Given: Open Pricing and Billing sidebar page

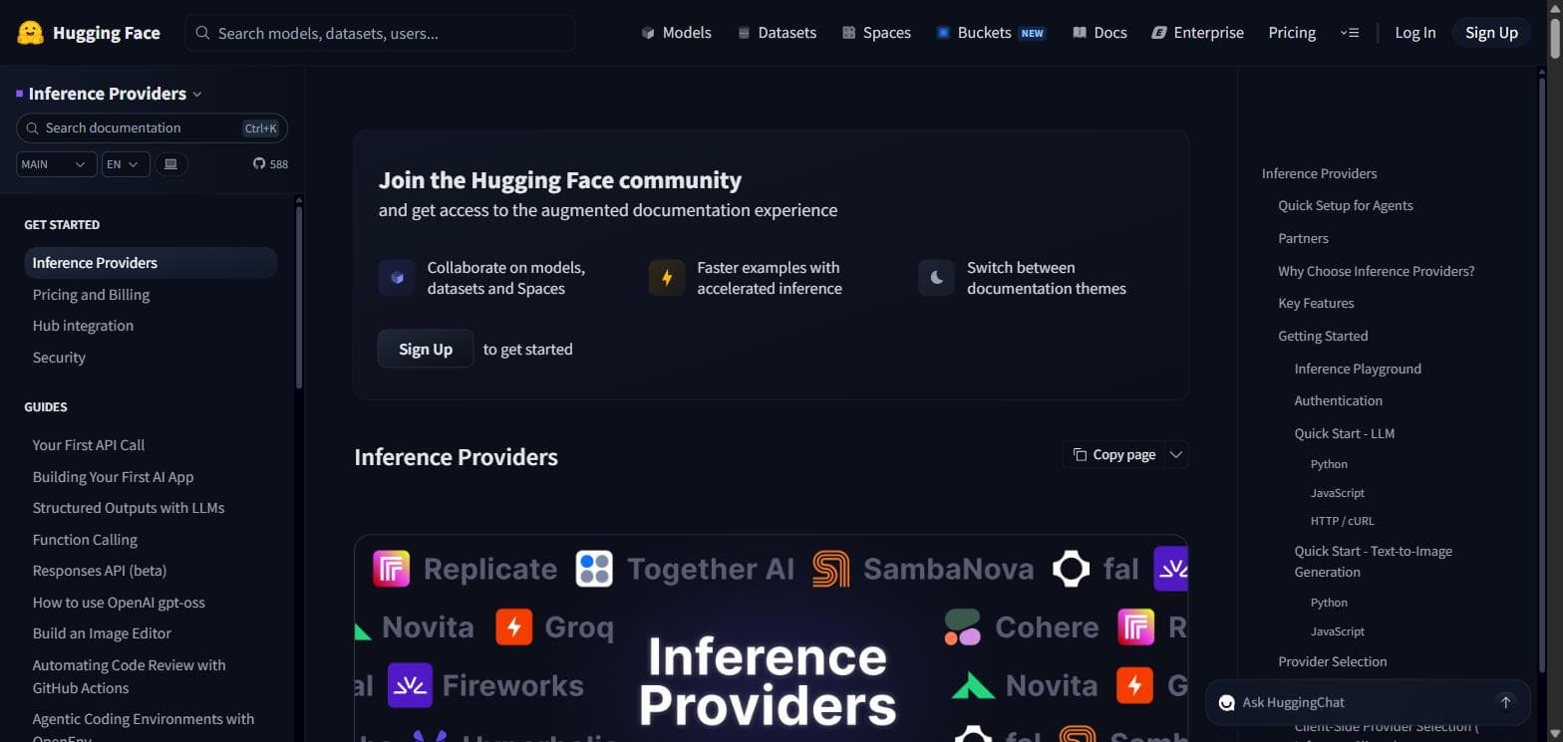Looking at the screenshot, I should pos(91,295).
